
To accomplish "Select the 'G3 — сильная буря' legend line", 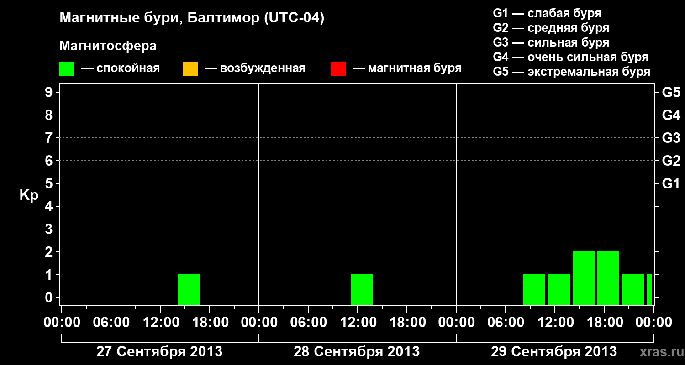I will coord(551,42).
